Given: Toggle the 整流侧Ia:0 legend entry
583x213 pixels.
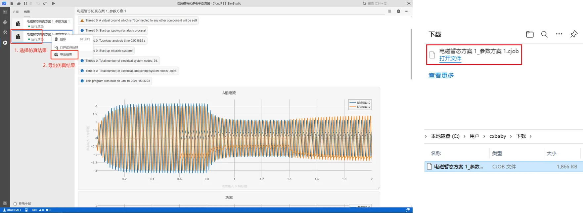Looking at the screenshot, I should (x=360, y=103).
